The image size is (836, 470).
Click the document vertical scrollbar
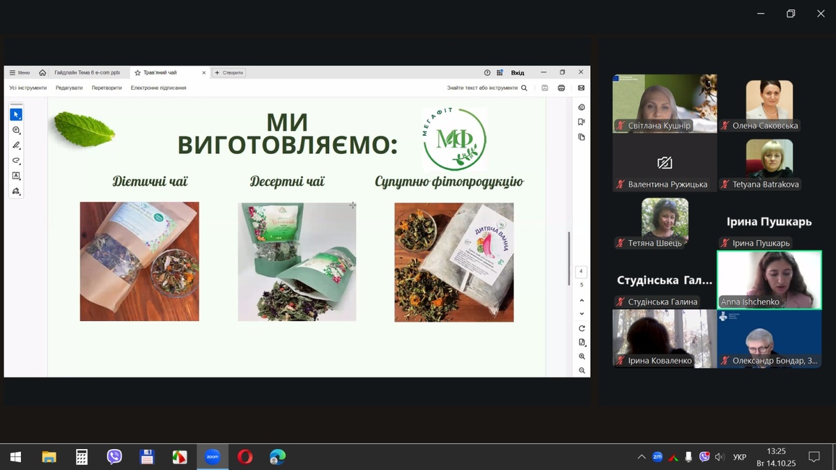[x=569, y=258]
